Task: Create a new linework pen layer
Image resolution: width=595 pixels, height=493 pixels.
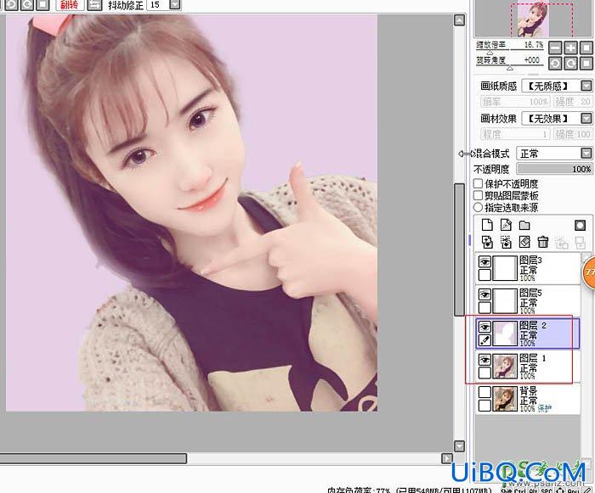Action: (506, 225)
